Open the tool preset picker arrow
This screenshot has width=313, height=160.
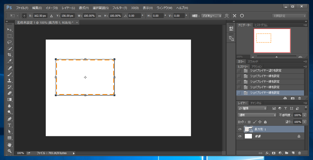(x=18, y=16)
